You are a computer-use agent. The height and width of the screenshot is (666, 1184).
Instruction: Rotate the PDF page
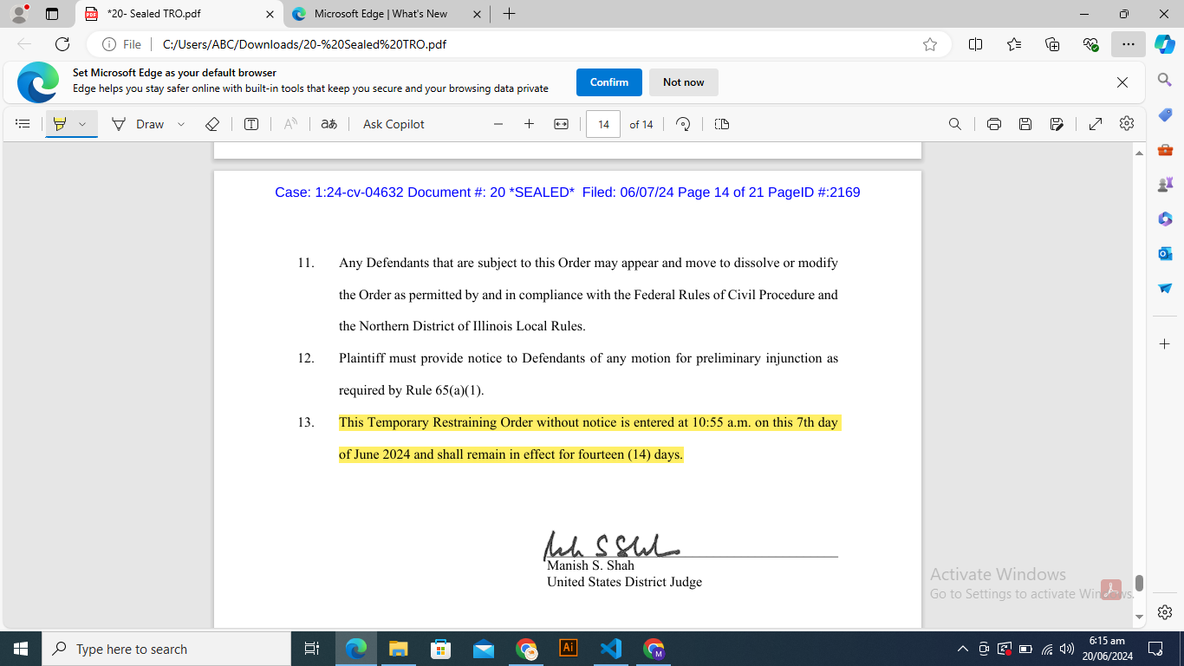pyautogui.click(x=683, y=124)
